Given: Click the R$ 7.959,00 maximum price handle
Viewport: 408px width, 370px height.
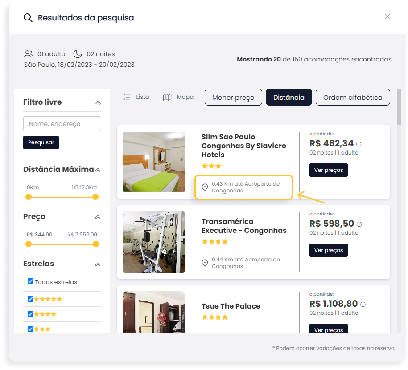Looking at the screenshot, I should [96, 244].
